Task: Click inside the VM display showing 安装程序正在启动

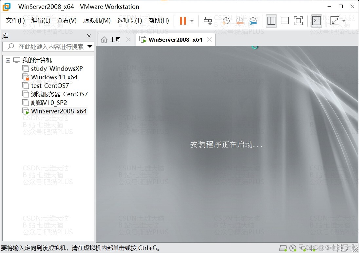Action: pyautogui.click(x=227, y=145)
